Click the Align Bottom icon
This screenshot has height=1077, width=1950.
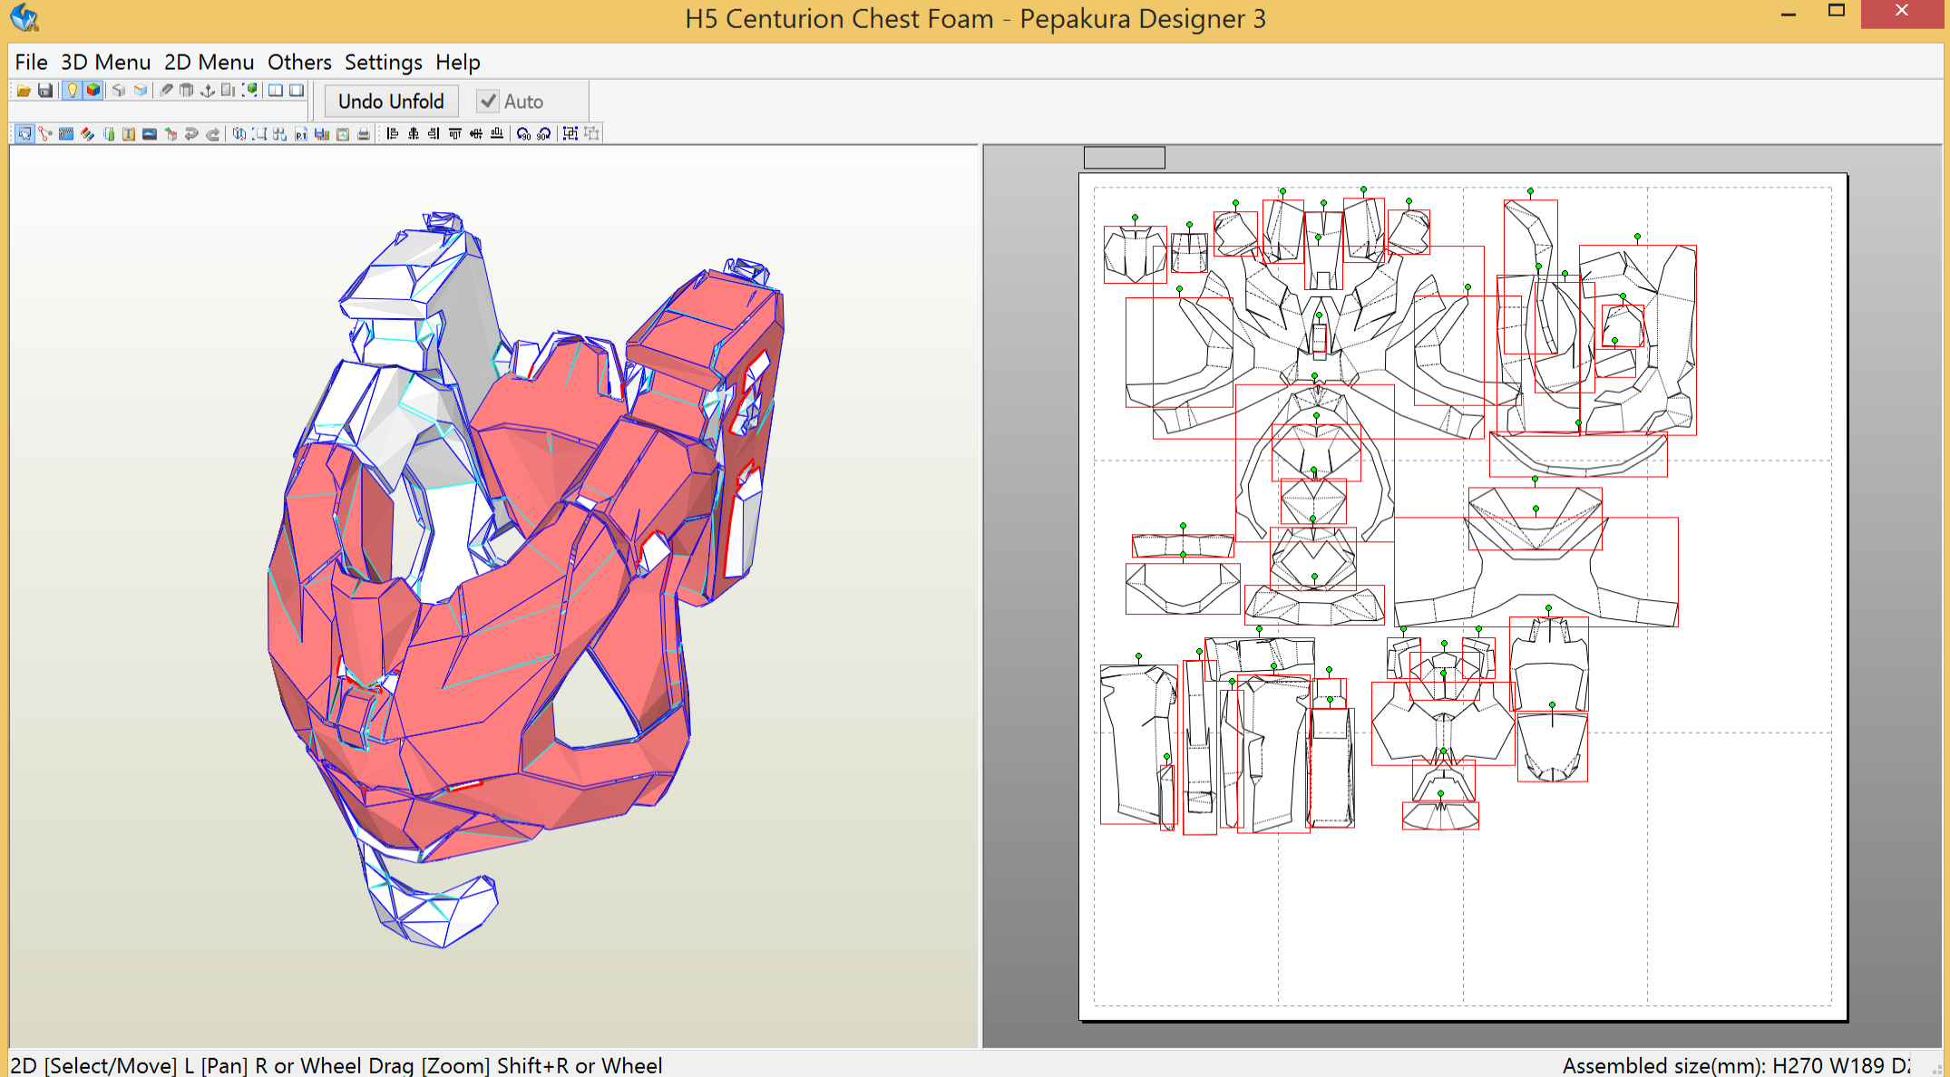(496, 134)
